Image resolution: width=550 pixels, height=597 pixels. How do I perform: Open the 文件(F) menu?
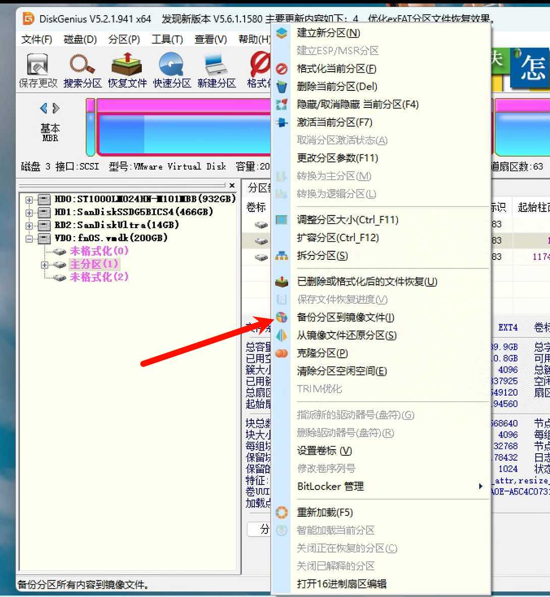[36, 39]
